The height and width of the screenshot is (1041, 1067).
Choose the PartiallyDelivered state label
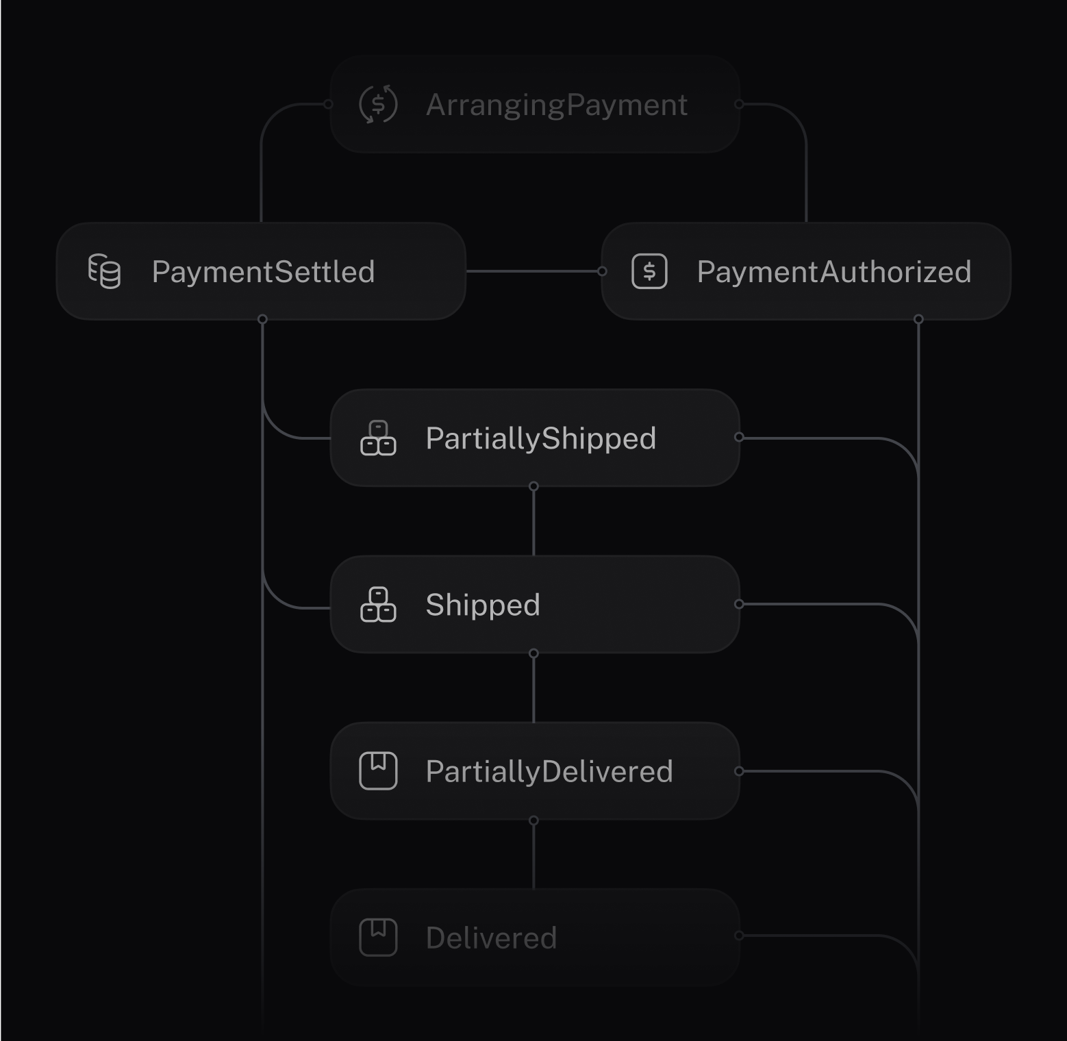(x=549, y=772)
